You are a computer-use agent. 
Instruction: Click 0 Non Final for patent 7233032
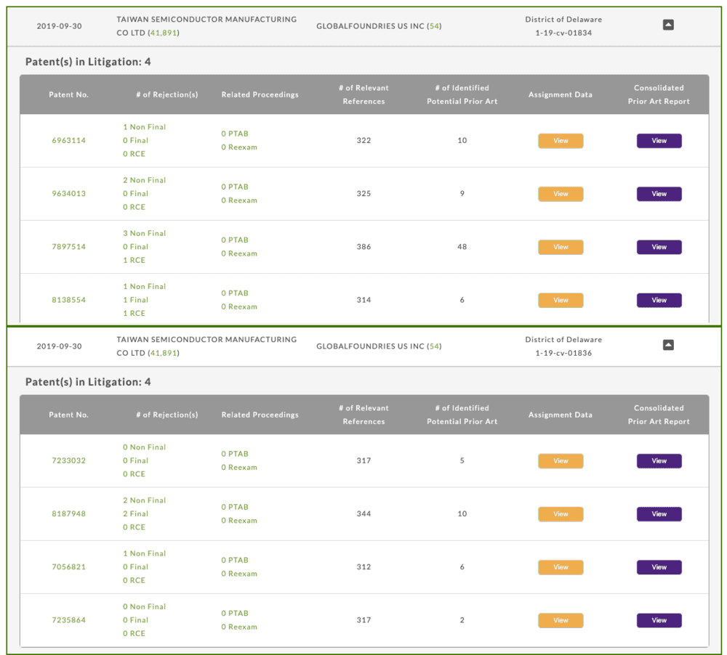click(144, 447)
